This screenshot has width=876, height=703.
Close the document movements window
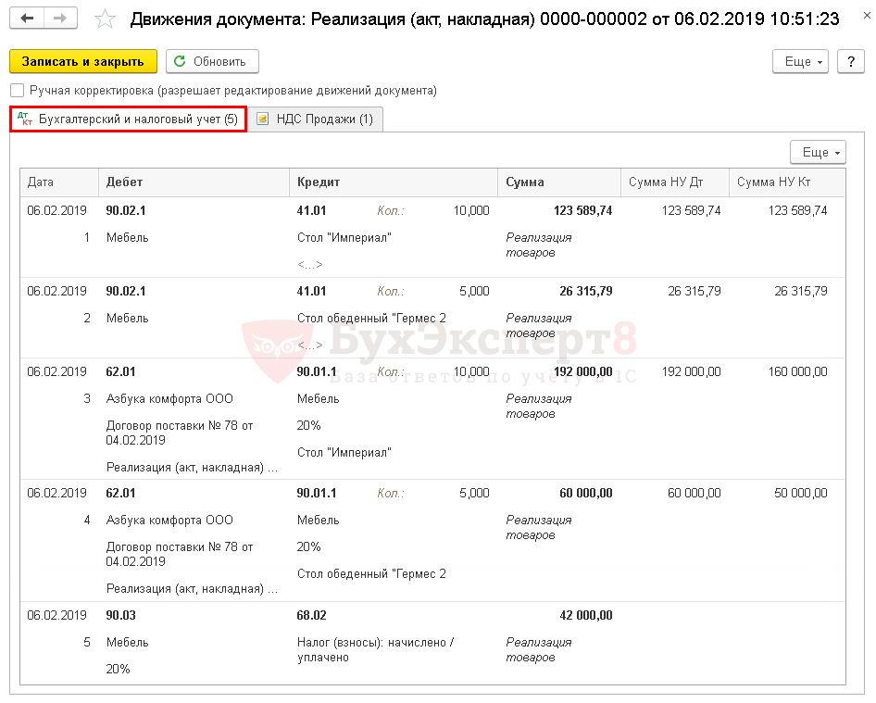867,16
